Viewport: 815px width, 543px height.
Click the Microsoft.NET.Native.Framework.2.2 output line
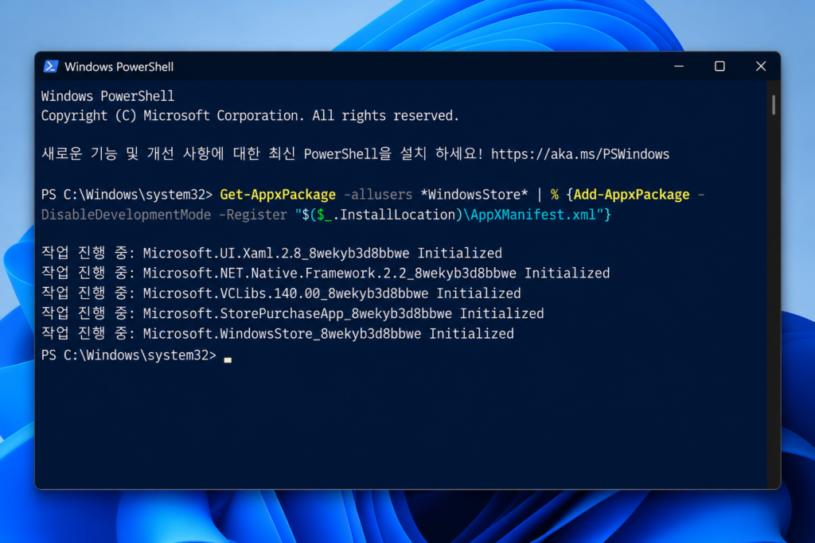(x=326, y=273)
